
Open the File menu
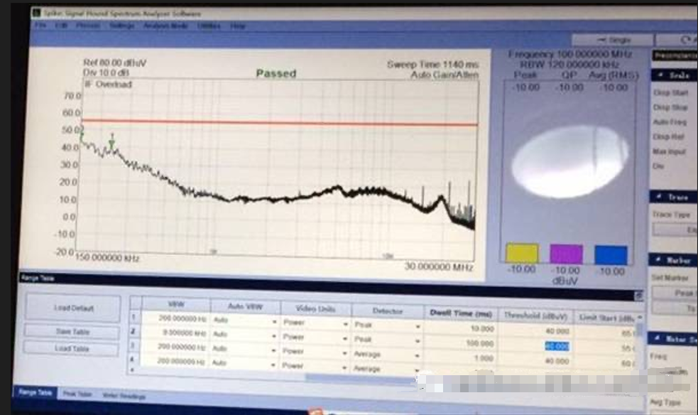[41, 26]
